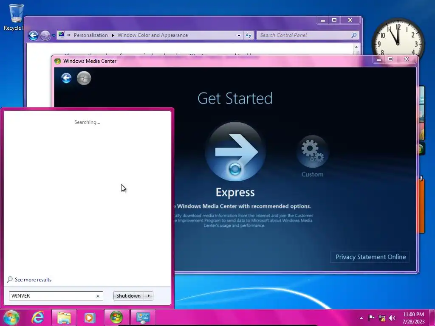
Task: Clear the WINVER search text
Action: [98, 296]
